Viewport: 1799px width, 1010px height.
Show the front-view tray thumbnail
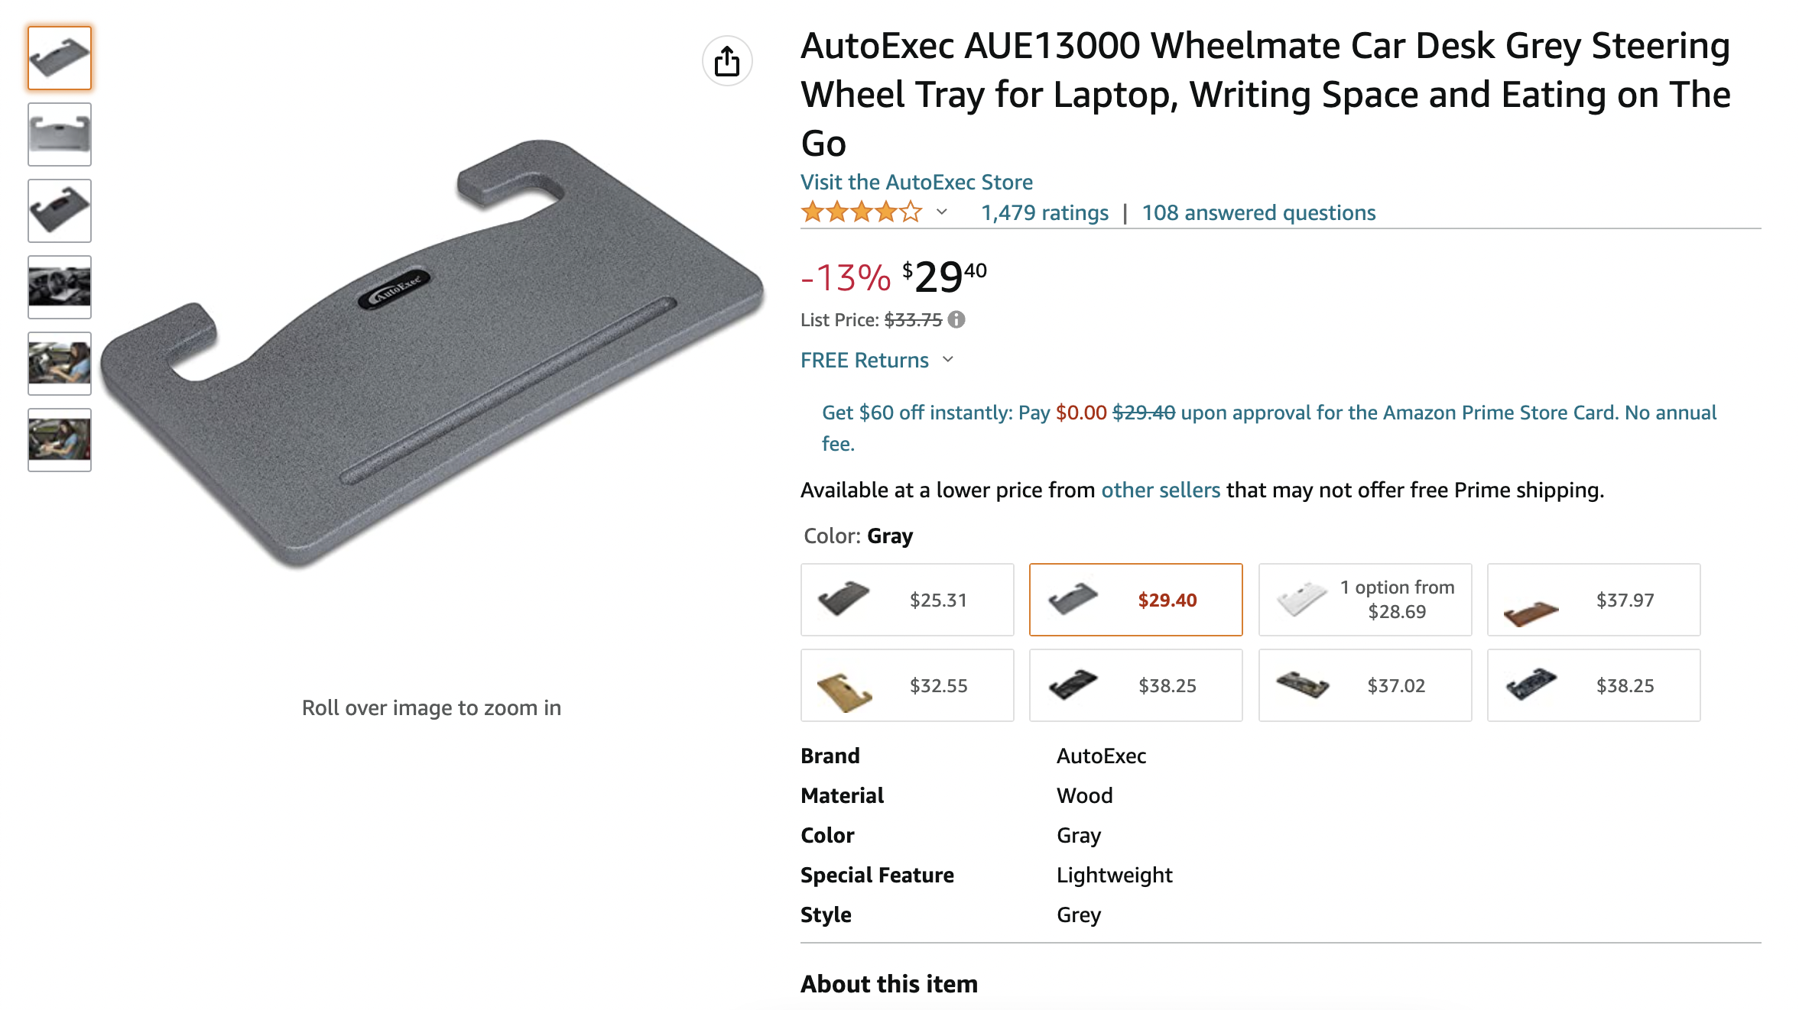(x=60, y=134)
